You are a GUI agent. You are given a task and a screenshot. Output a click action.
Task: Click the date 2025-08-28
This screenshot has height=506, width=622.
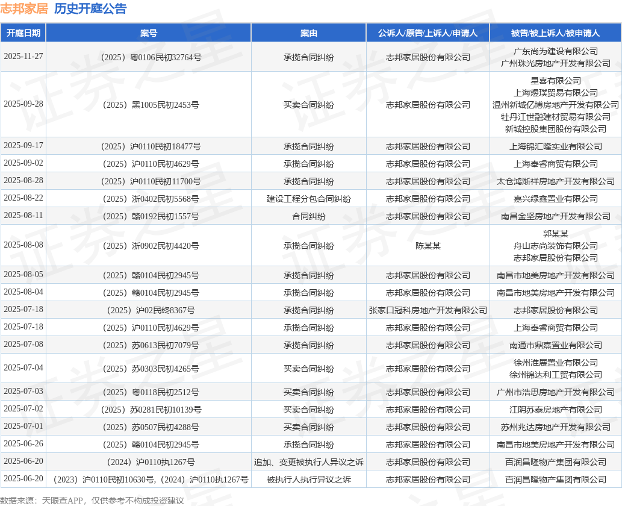[x=23, y=181]
